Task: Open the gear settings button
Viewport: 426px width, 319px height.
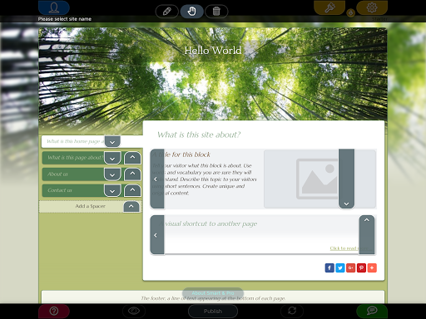Action: (372, 7)
